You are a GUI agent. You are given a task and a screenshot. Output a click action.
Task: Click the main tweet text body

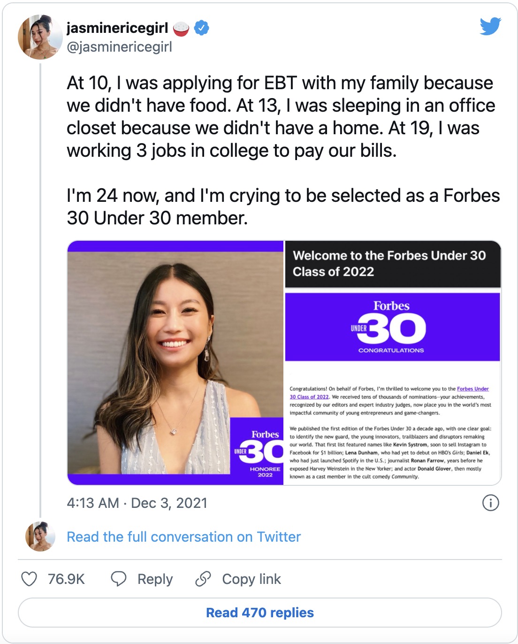click(x=282, y=150)
